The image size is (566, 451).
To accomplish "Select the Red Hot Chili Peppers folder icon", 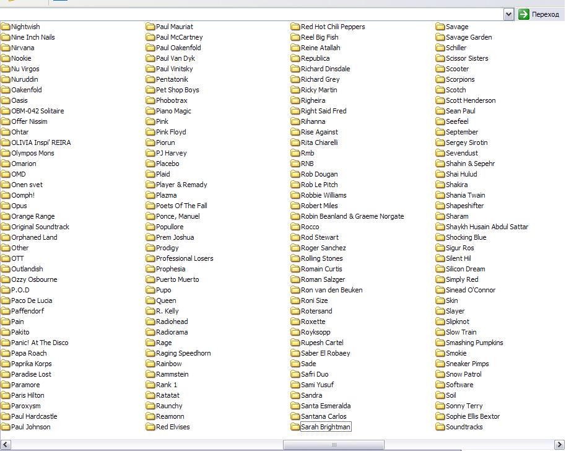I will click(295, 27).
